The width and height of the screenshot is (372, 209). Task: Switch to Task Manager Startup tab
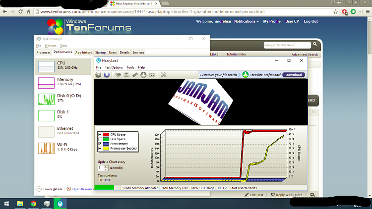[100, 52]
